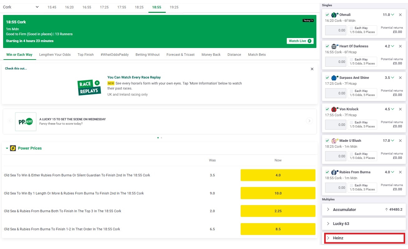Open Surpass And Shine 3.5 odds dropdown

coord(390,78)
